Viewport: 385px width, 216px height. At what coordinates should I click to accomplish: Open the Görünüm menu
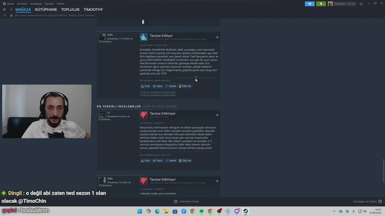[22, 4]
